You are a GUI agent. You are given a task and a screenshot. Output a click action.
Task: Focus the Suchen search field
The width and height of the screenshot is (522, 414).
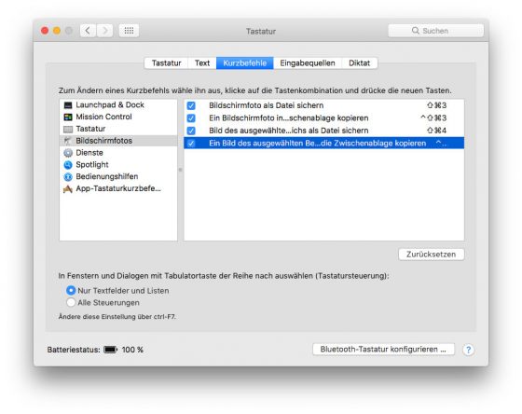[436, 31]
